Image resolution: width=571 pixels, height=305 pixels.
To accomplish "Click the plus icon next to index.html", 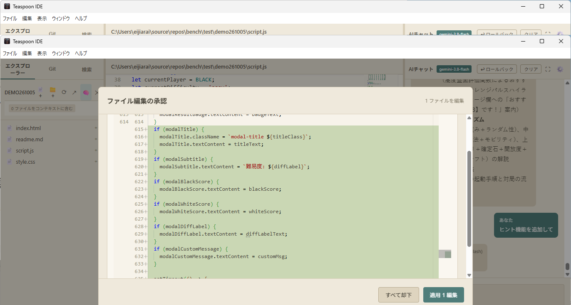I will coord(96,128).
